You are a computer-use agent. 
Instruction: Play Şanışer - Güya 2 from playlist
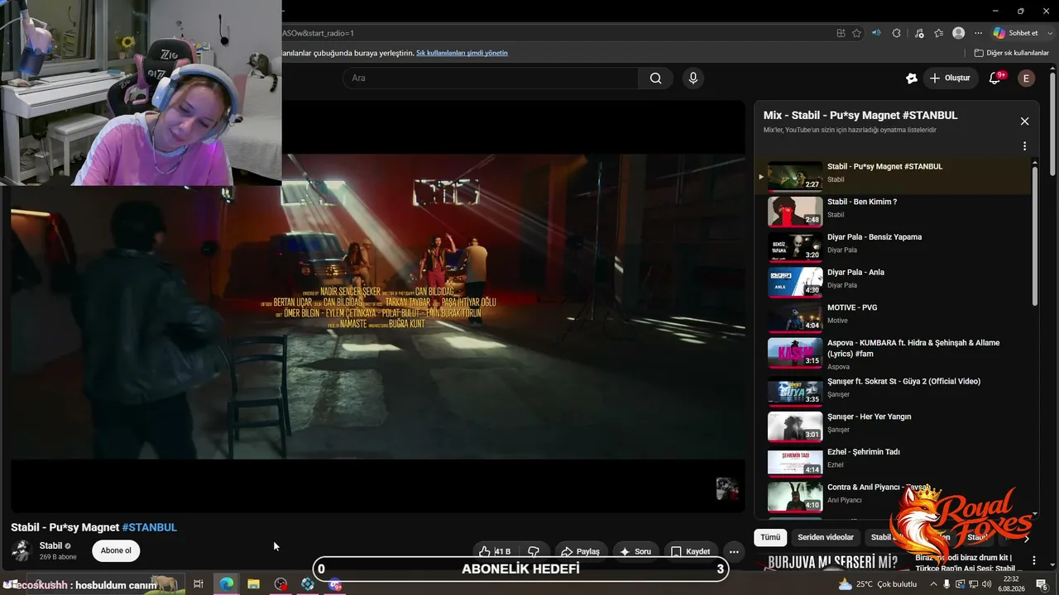(894, 392)
